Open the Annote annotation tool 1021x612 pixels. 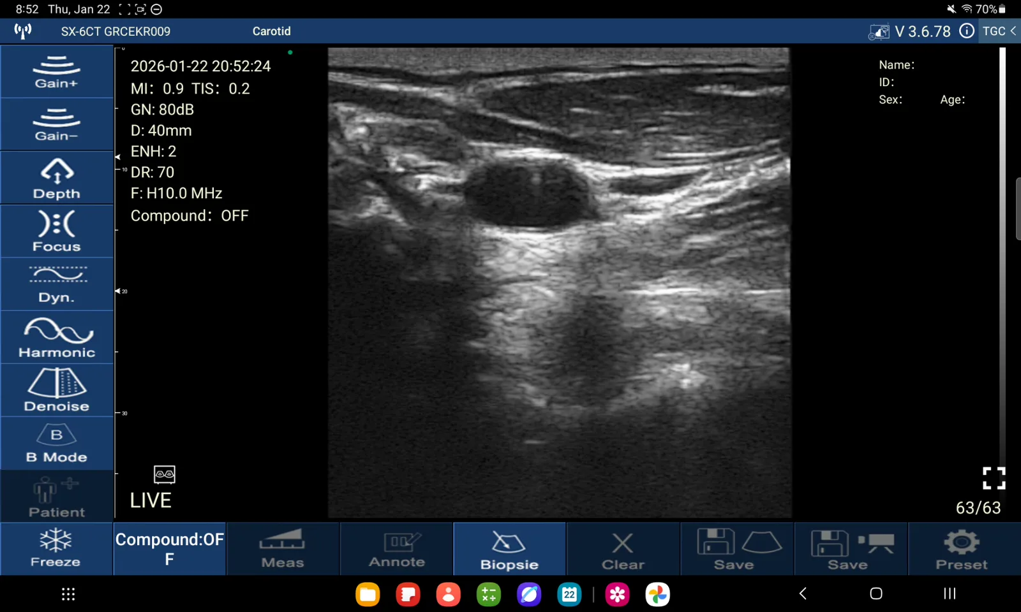click(396, 549)
